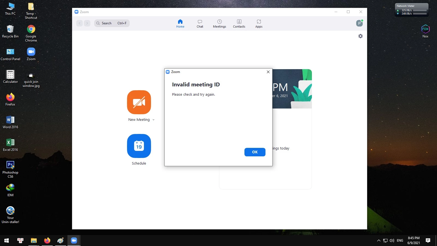This screenshot has height=246, width=437.
Task: Expand the New Meeting options arrow
Action: [153, 120]
